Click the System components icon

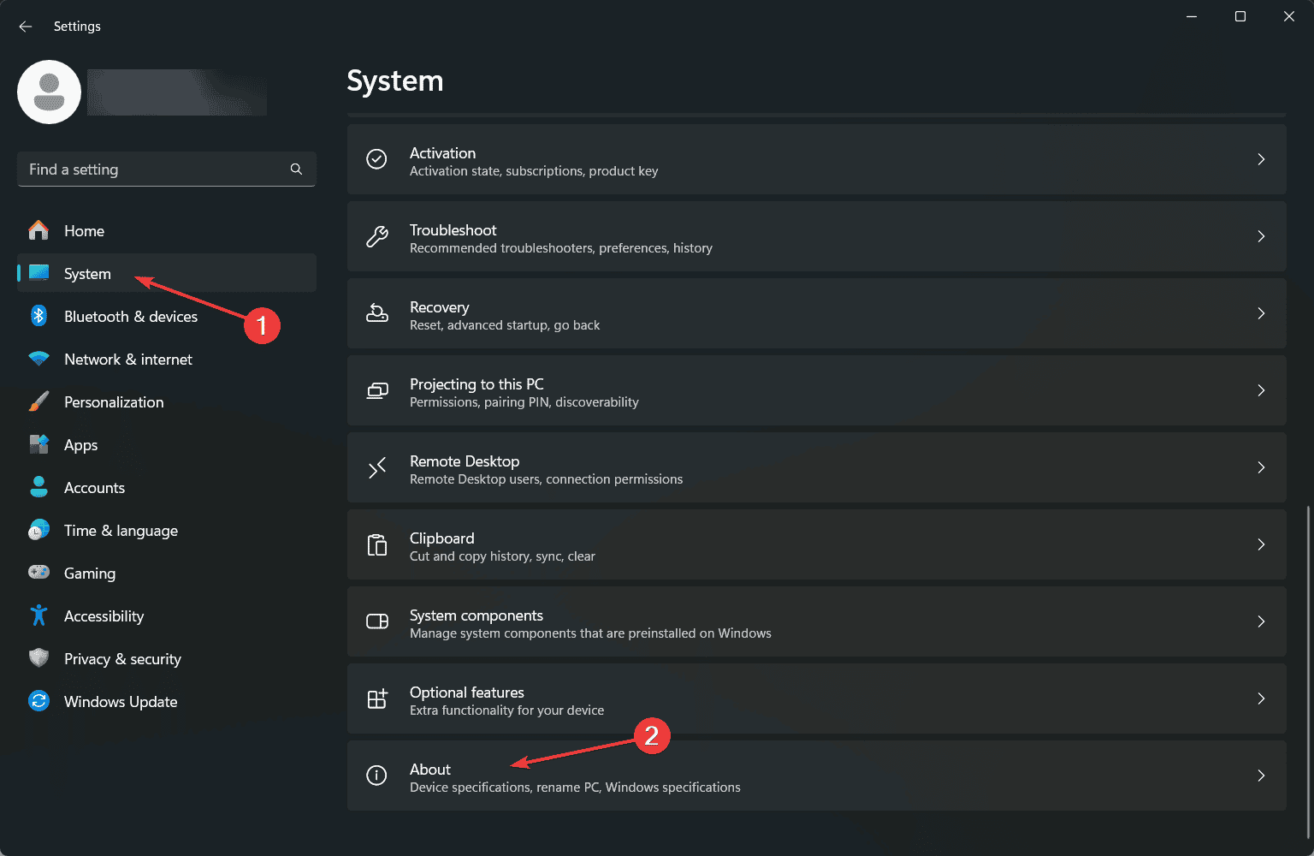click(x=376, y=621)
